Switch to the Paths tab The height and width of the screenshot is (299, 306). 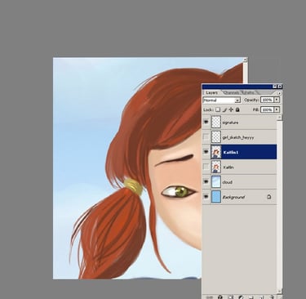click(248, 93)
